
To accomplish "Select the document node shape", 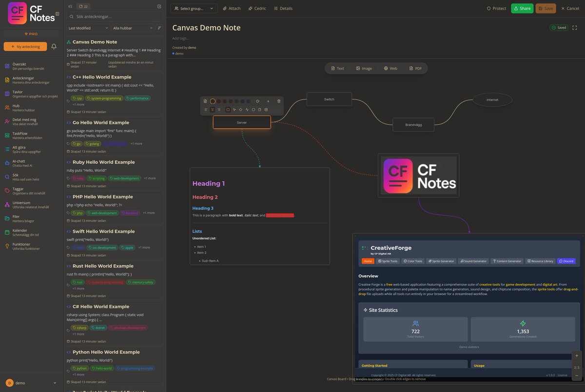I will pos(259,110).
